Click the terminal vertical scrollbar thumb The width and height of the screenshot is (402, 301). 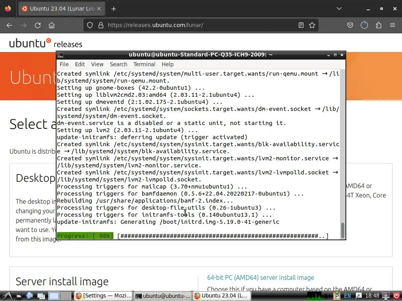tap(342, 230)
